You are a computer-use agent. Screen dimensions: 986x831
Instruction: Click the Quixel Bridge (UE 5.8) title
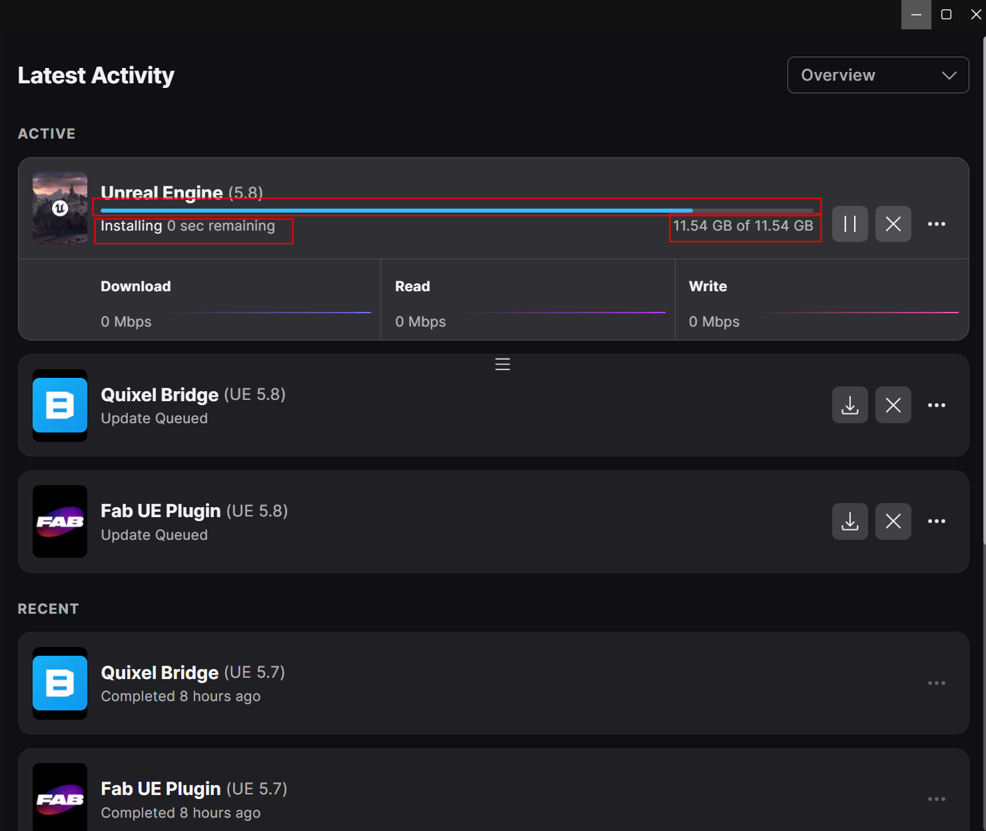(x=193, y=395)
